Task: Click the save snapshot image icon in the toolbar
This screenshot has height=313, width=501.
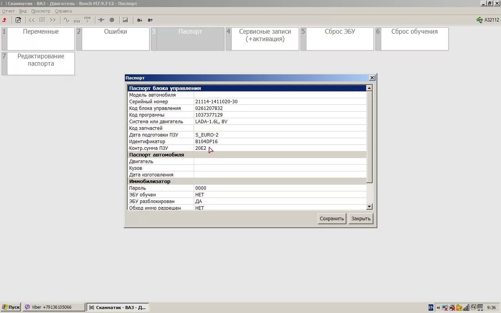Action: coord(125,20)
